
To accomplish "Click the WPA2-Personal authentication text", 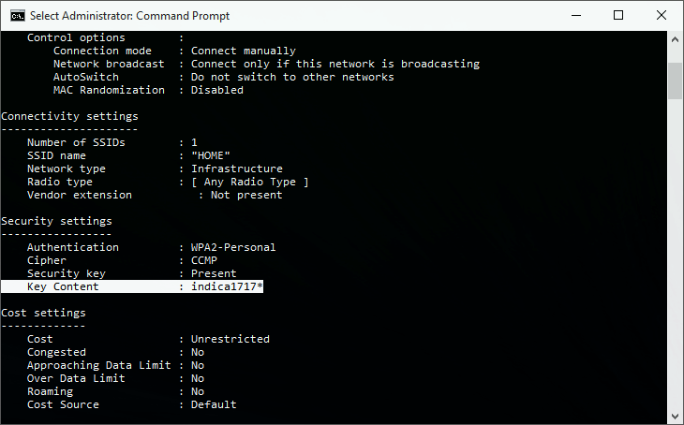I will pos(233,247).
